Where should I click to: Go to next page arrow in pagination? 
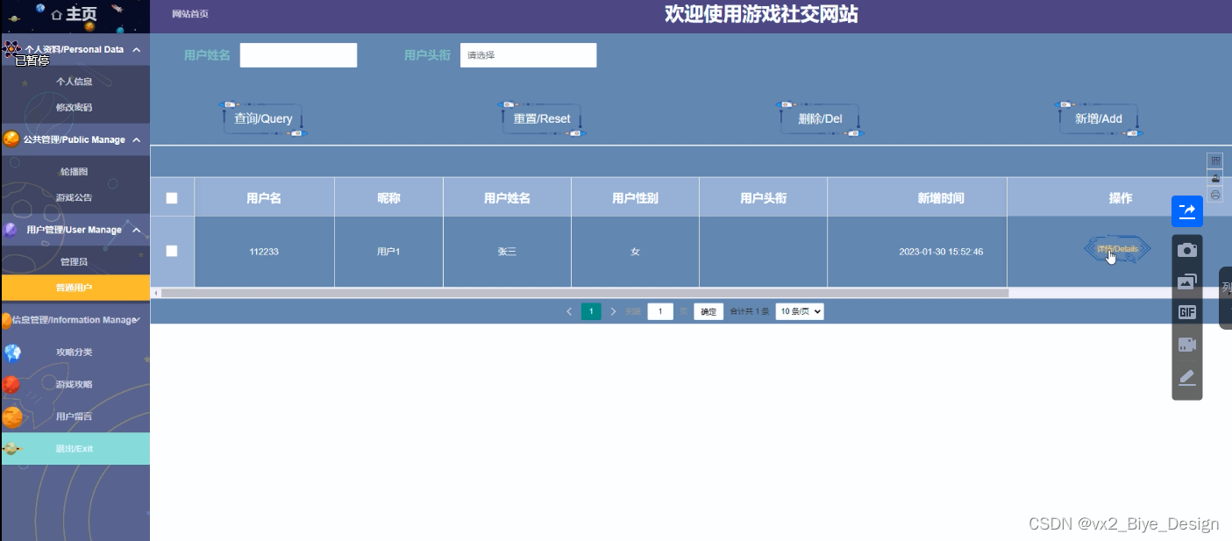tap(613, 311)
